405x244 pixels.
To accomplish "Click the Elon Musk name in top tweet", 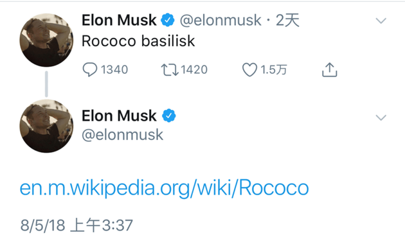I will point(119,20).
